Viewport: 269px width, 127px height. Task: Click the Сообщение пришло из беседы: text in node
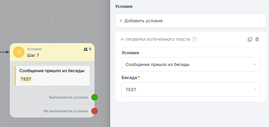tap(52, 71)
